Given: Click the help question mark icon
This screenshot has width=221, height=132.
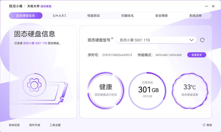Looking at the screenshot, I should point(204,125).
